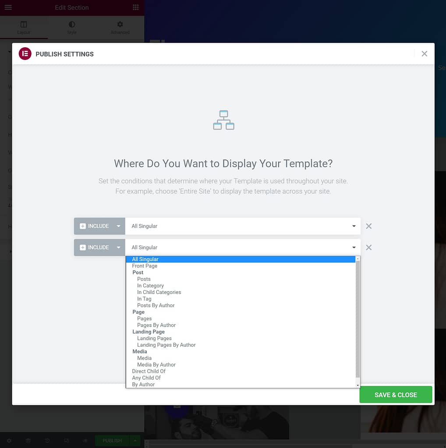
Task: Open the first All Singular condition dropdown
Action: coord(243,226)
